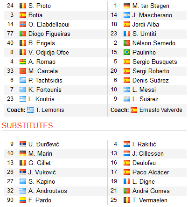Click the German flag next to M. ter Stegen

(127, 6)
